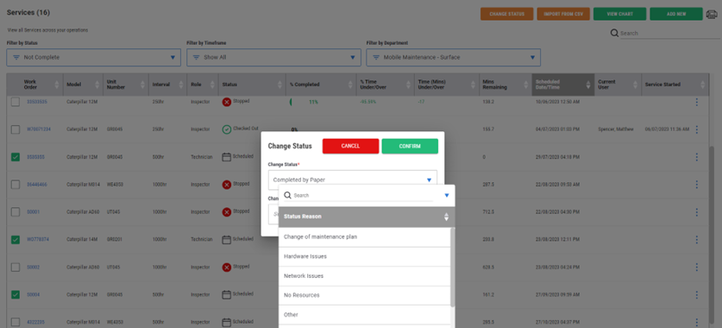Open work order link WO778374
The width and height of the screenshot is (722, 328).
point(38,240)
